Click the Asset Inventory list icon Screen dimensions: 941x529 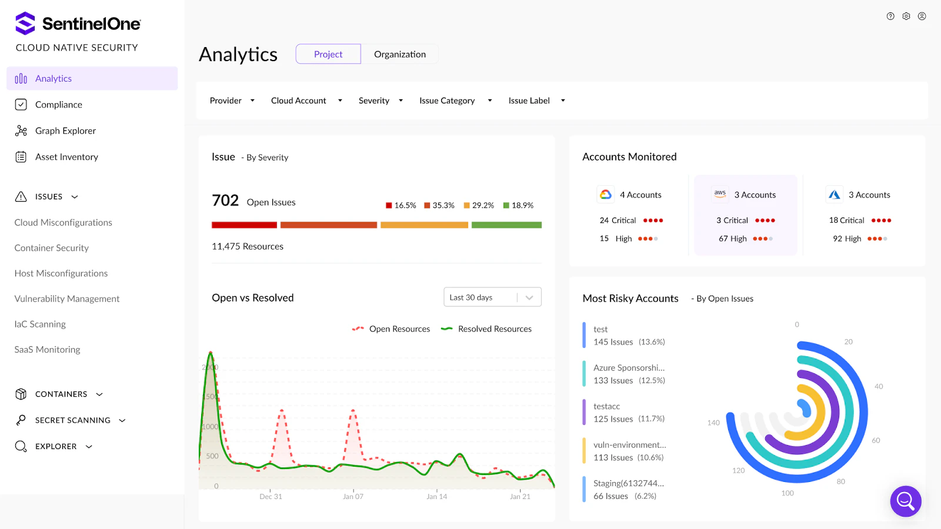coord(21,157)
